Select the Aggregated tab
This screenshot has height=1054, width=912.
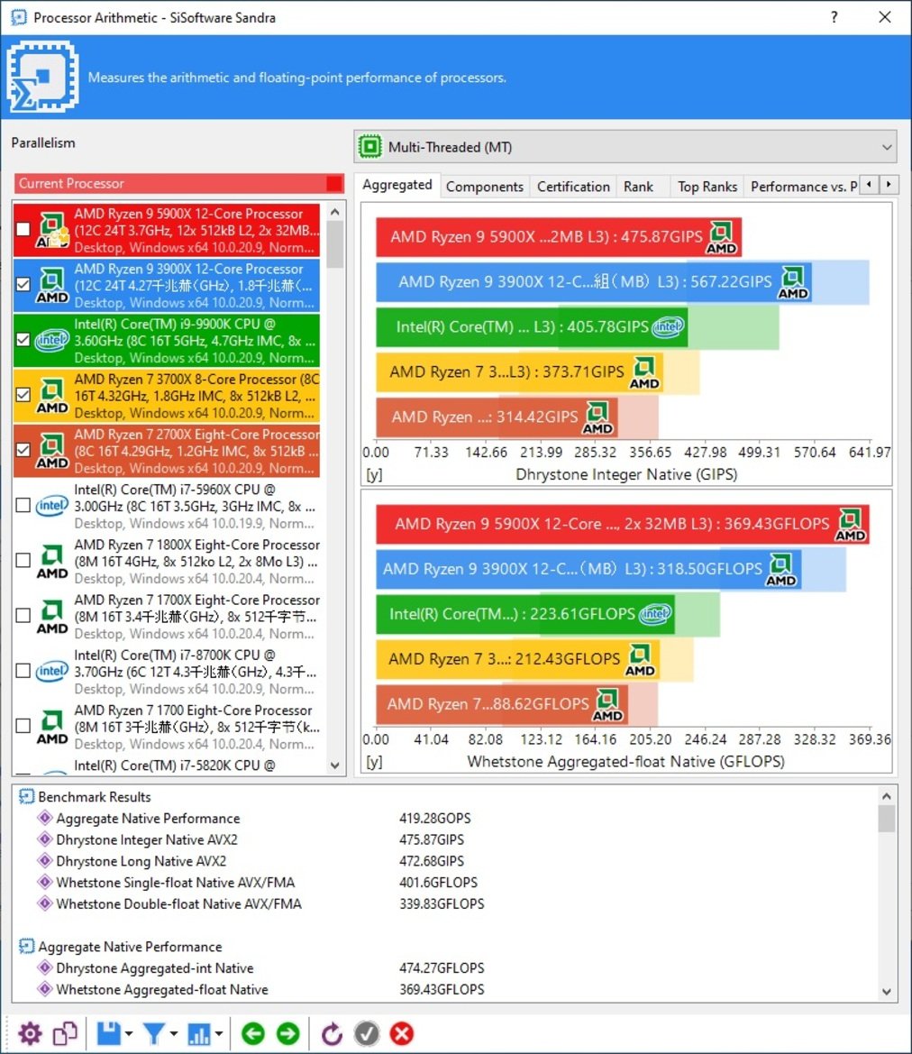[x=397, y=185]
